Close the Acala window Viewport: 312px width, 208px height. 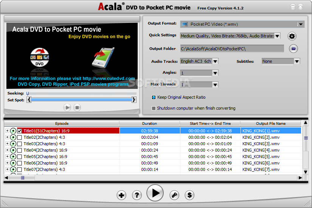coord(300,7)
